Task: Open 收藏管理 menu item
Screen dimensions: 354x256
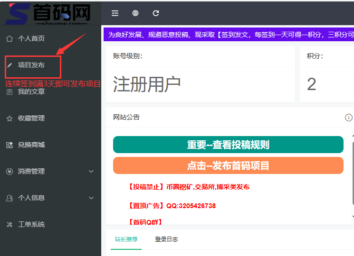Action: (50, 119)
